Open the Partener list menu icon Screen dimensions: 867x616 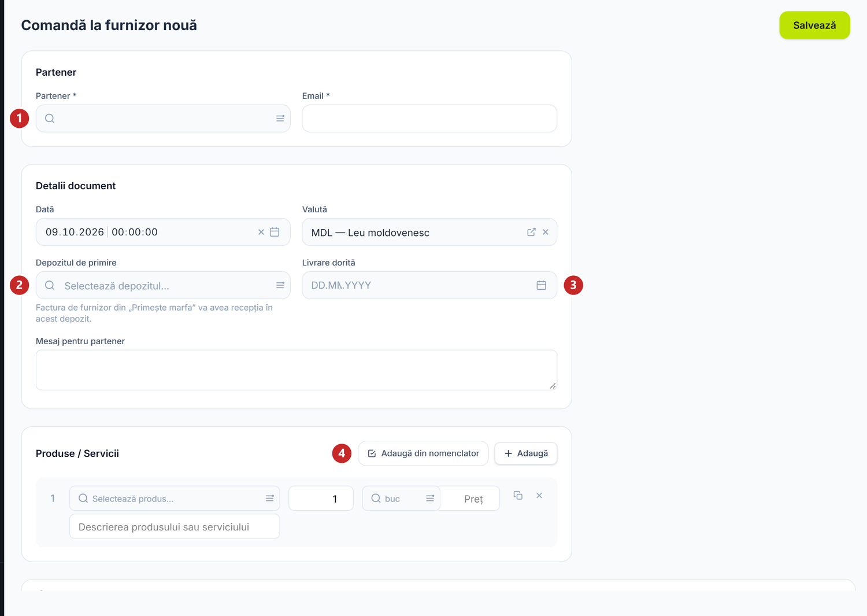tap(280, 119)
